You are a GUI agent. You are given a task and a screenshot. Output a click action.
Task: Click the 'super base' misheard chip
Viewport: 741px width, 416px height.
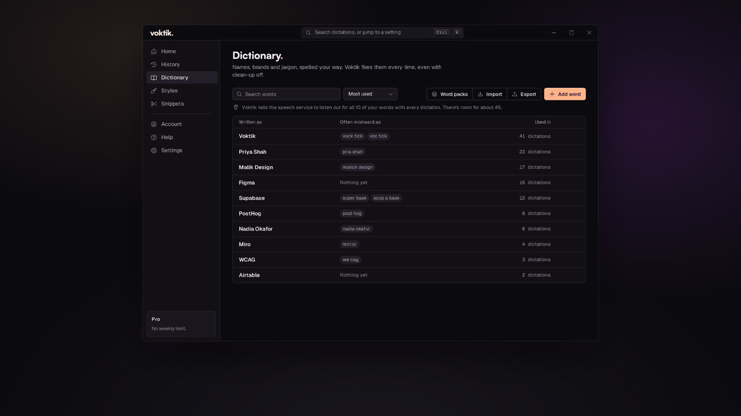pos(354,198)
